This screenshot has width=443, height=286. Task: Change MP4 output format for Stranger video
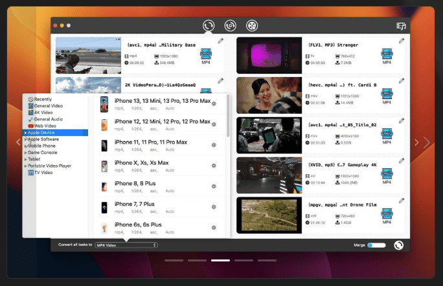coord(387,56)
